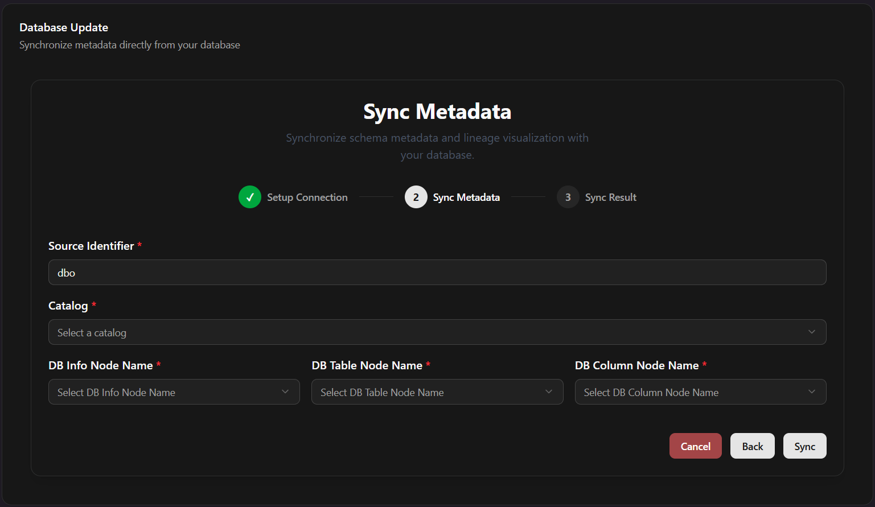Viewport: 875px width, 507px height.
Task: Click the Sync Result step label
Action: (611, 197)
